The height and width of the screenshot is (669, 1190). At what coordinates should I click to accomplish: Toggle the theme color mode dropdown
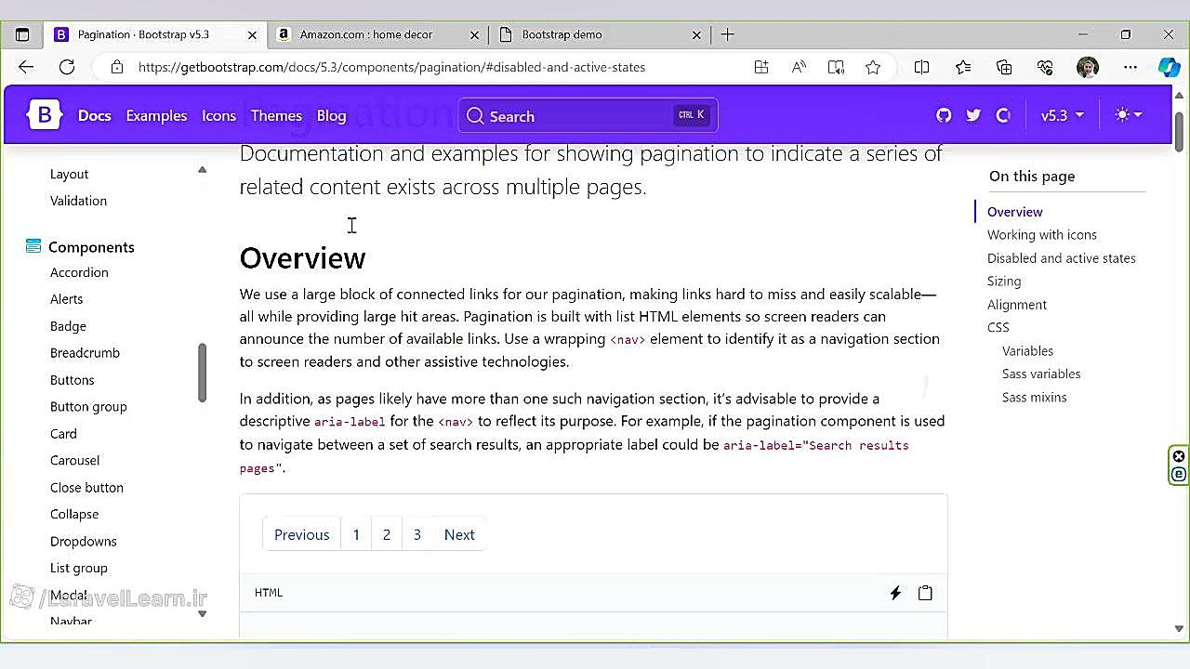(x=1129, y=115)
